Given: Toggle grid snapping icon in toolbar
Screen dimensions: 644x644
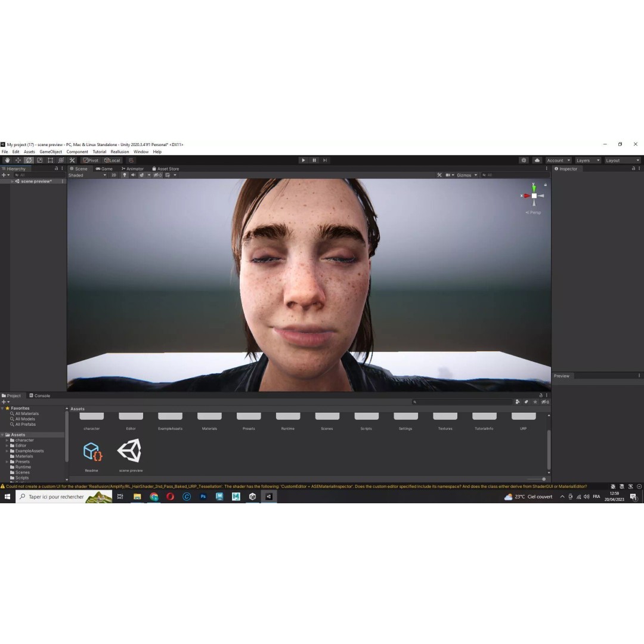Looking at the screenshot, I should pos(131,160).
